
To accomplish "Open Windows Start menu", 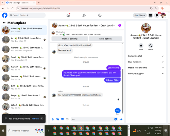I will [x=3, y=131].
